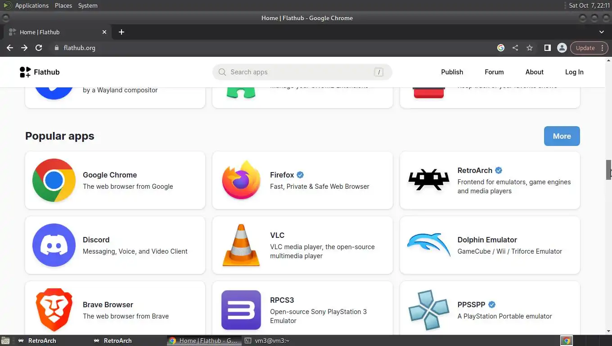The image size is (612, 346).
Task: Click PPSSPP verified checkmark badge
Action: click(492, 305)
